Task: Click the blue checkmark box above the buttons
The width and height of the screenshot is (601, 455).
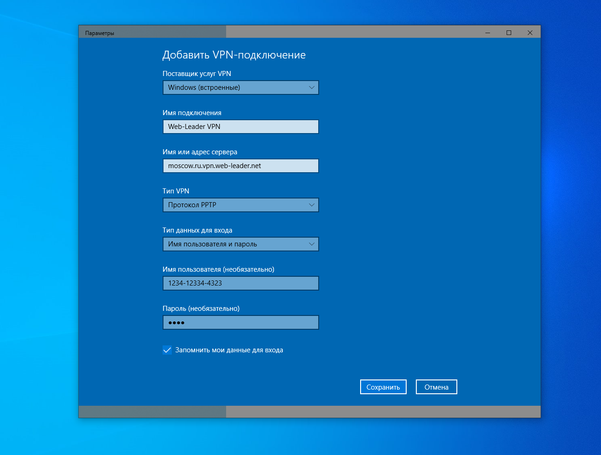Action: coord(167,350)
